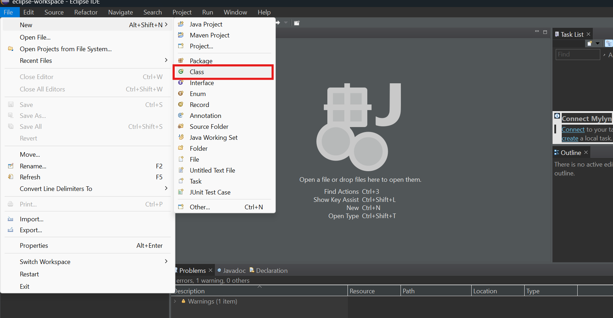Click the Forward navigation arrow in toolbar

click(278, 23)
